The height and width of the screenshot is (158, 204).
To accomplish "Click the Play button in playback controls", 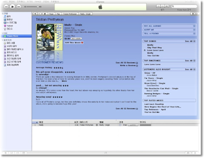I will click(12, 6).
